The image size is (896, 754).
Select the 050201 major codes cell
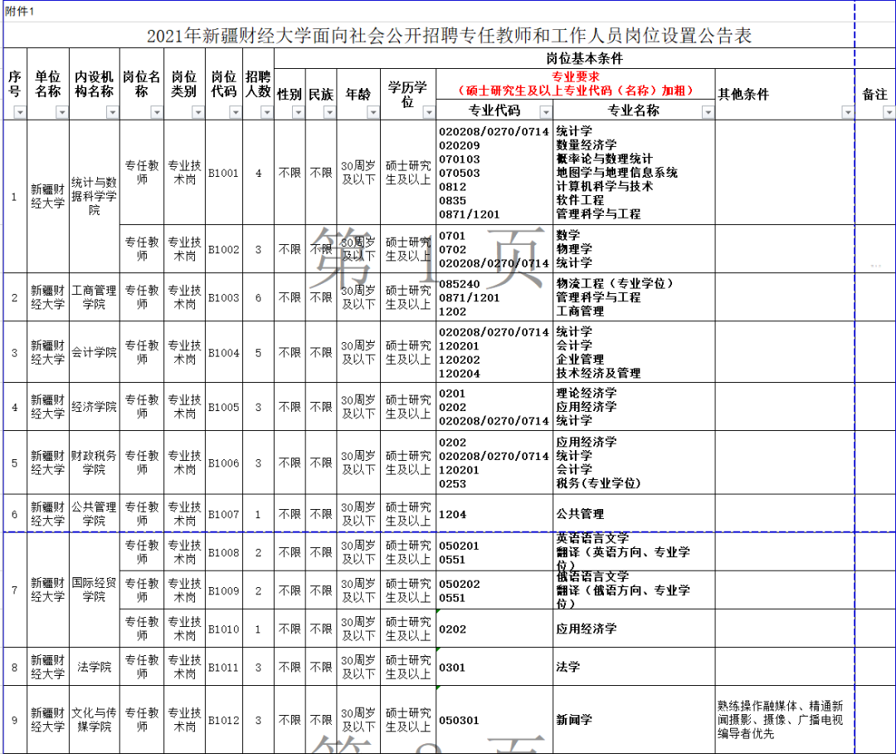(x=494, y=552)
